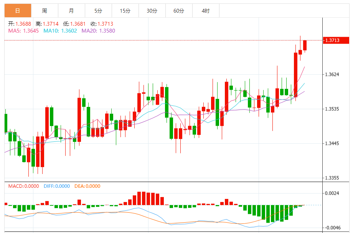Click the -0.0046 MACD axis label
Screen dimensions: 353x233
tap(332, 228)
